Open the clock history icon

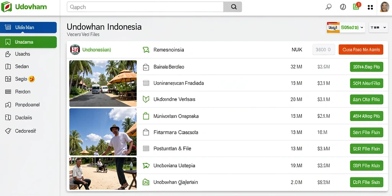pos(343,7)
